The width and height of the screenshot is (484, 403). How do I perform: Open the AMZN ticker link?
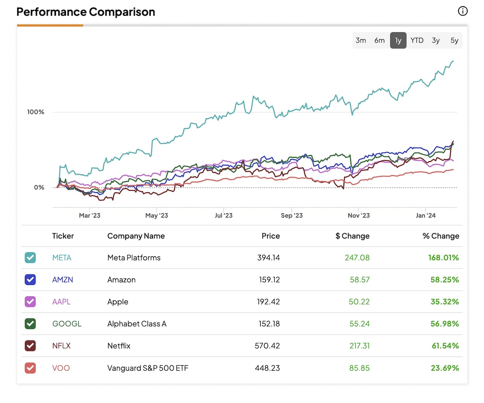pos(62,280)
